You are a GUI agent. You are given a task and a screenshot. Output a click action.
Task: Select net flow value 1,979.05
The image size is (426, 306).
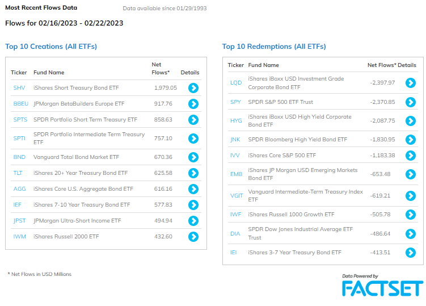166,88
